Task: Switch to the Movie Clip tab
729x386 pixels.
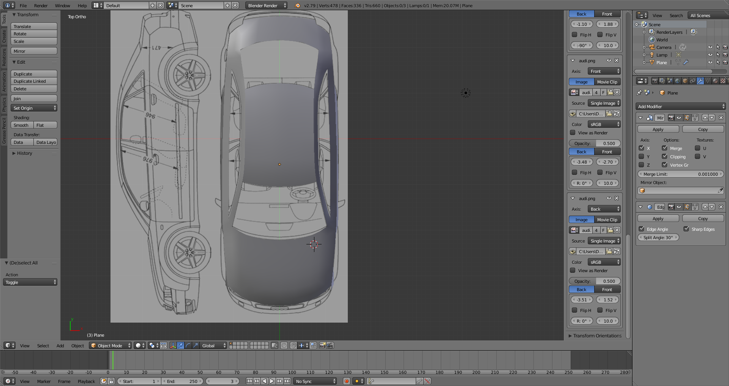Action: (x=607, y=82)
